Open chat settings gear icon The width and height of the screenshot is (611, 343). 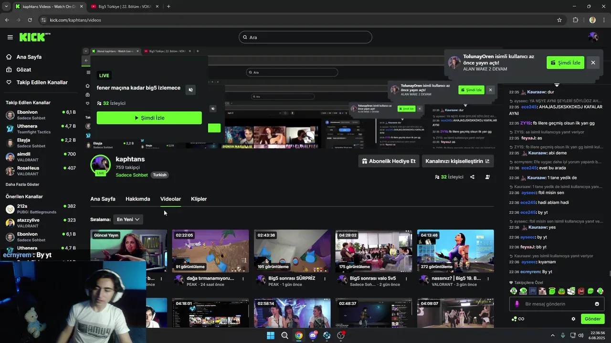pyautogui.click(x=573, y=319)
